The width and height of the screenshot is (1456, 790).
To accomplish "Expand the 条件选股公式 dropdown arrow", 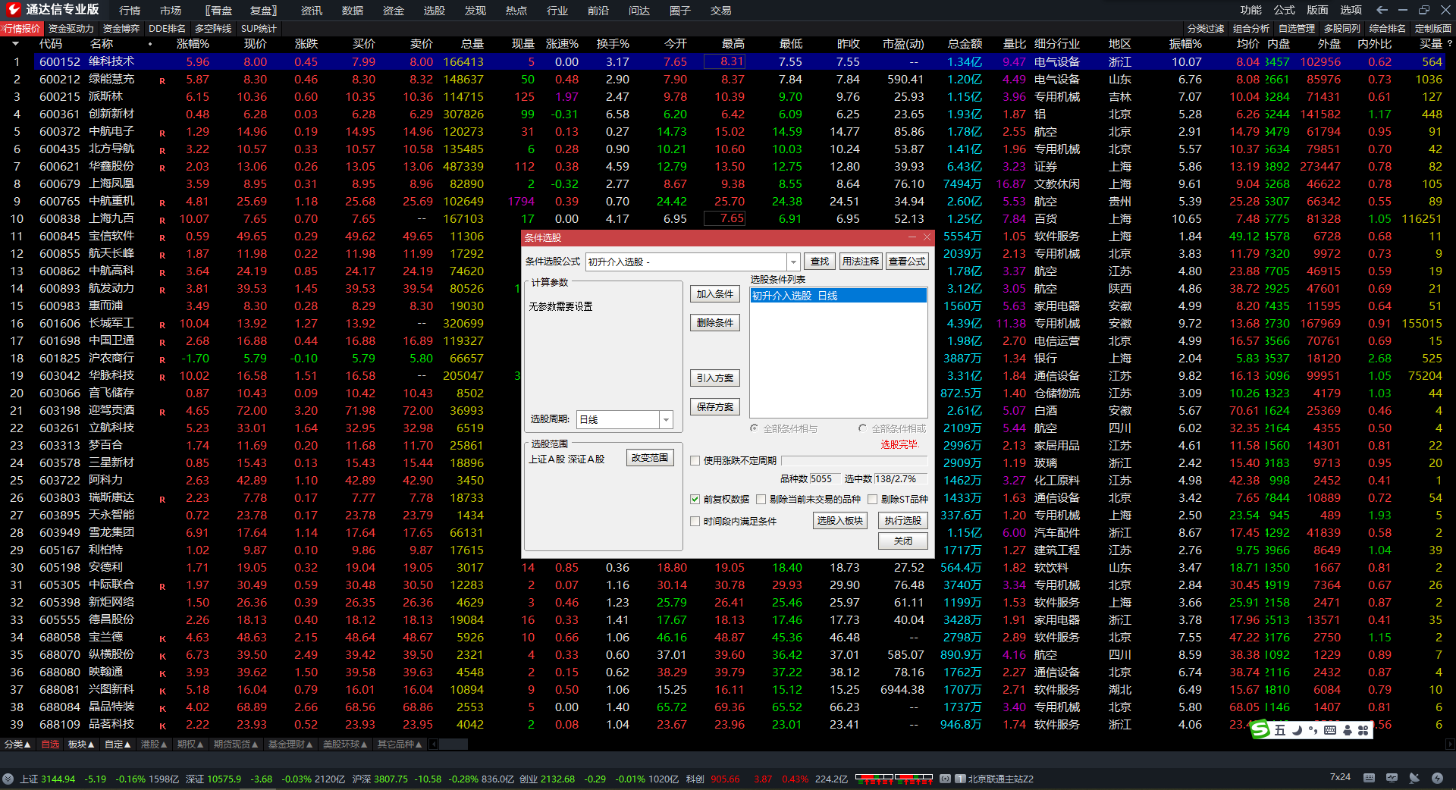I will [793, 262].
